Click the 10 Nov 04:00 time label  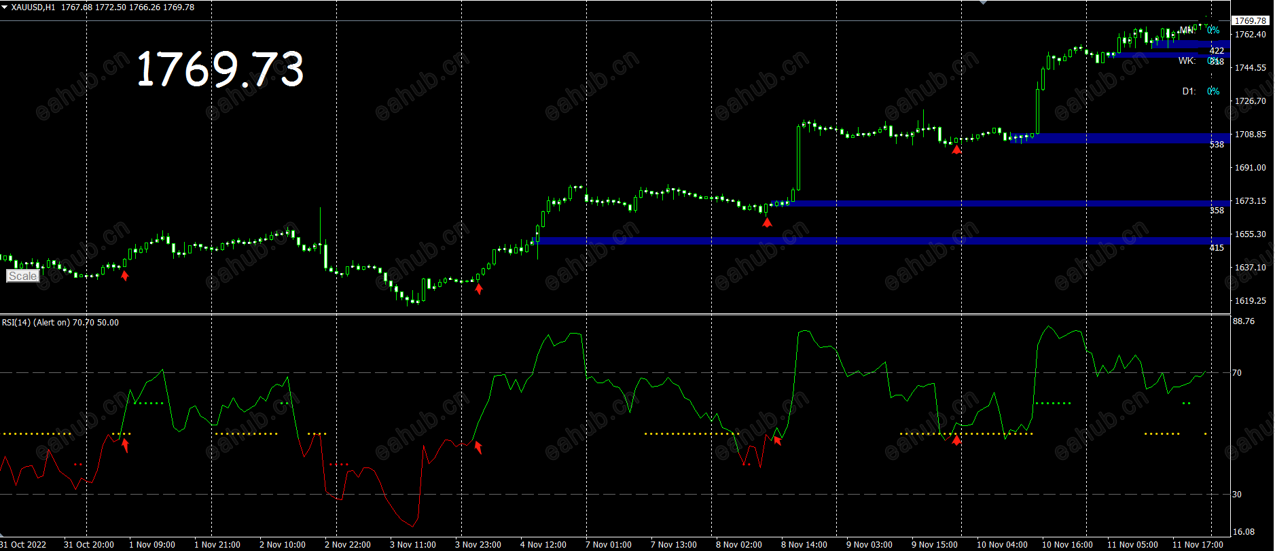[1003, 545]
